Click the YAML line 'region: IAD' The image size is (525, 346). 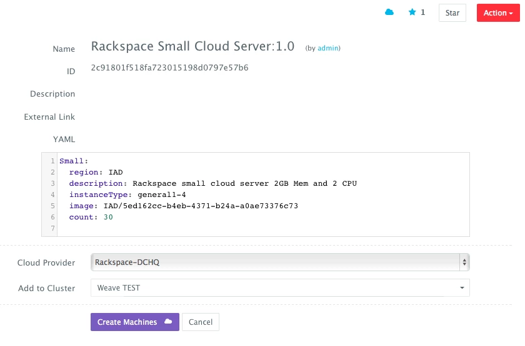tap(96, 172)
